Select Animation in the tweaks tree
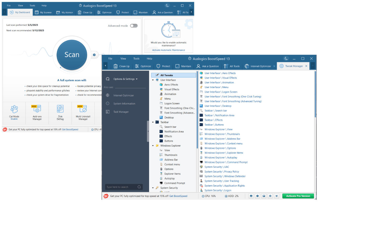Image resolution: width=376 pixels, height=240 pixels. tap(170, 94)
